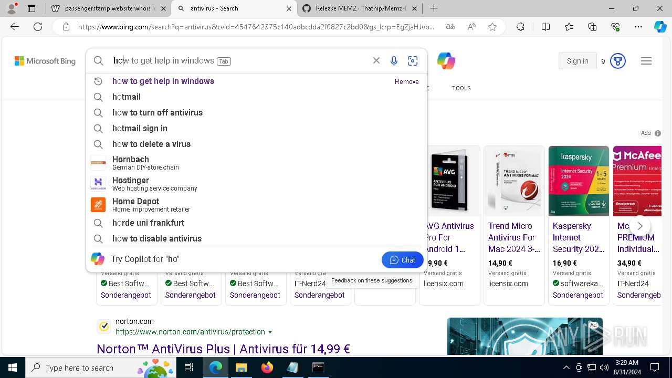Screen dimensions: 672x378
Task: Select how to disable antivirus suggestion
Action: tap(256, 239)
